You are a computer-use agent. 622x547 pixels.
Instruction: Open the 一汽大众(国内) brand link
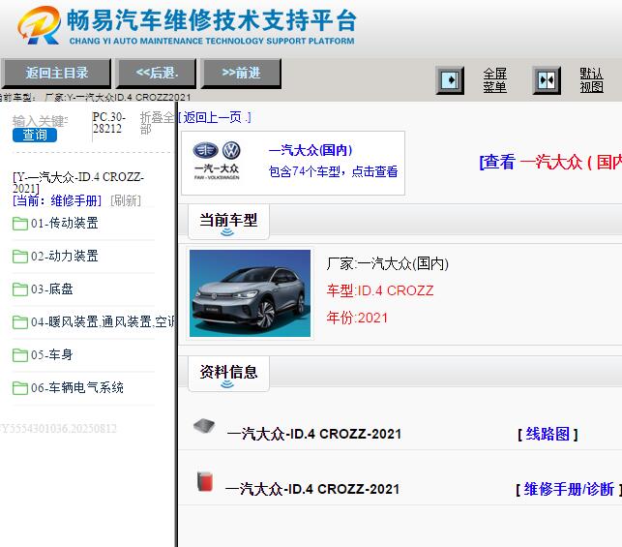pos(311,150)
